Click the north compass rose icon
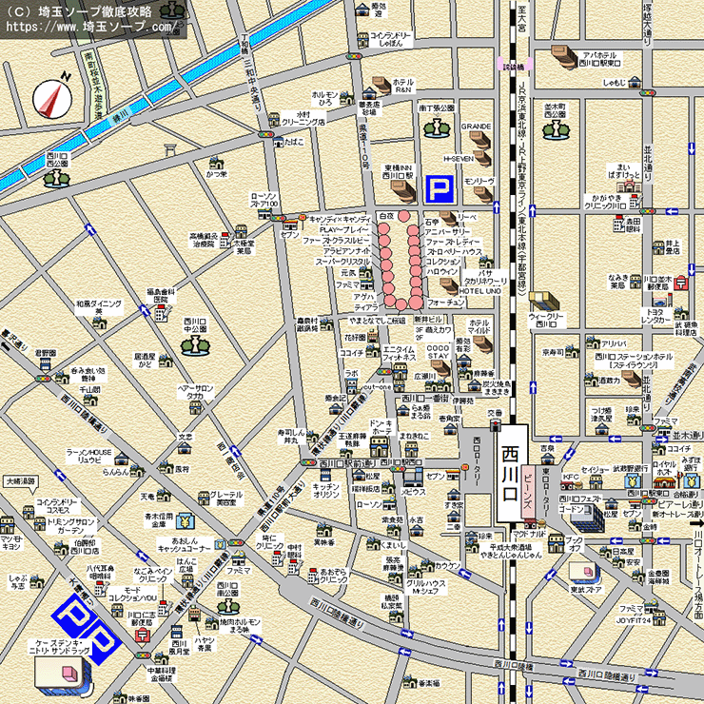Image resolution: width=704 pixels, height=704 pixels. [52, 99]
